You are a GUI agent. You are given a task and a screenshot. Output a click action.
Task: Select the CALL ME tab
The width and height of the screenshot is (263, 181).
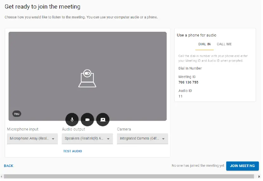[x=224, y=44]
